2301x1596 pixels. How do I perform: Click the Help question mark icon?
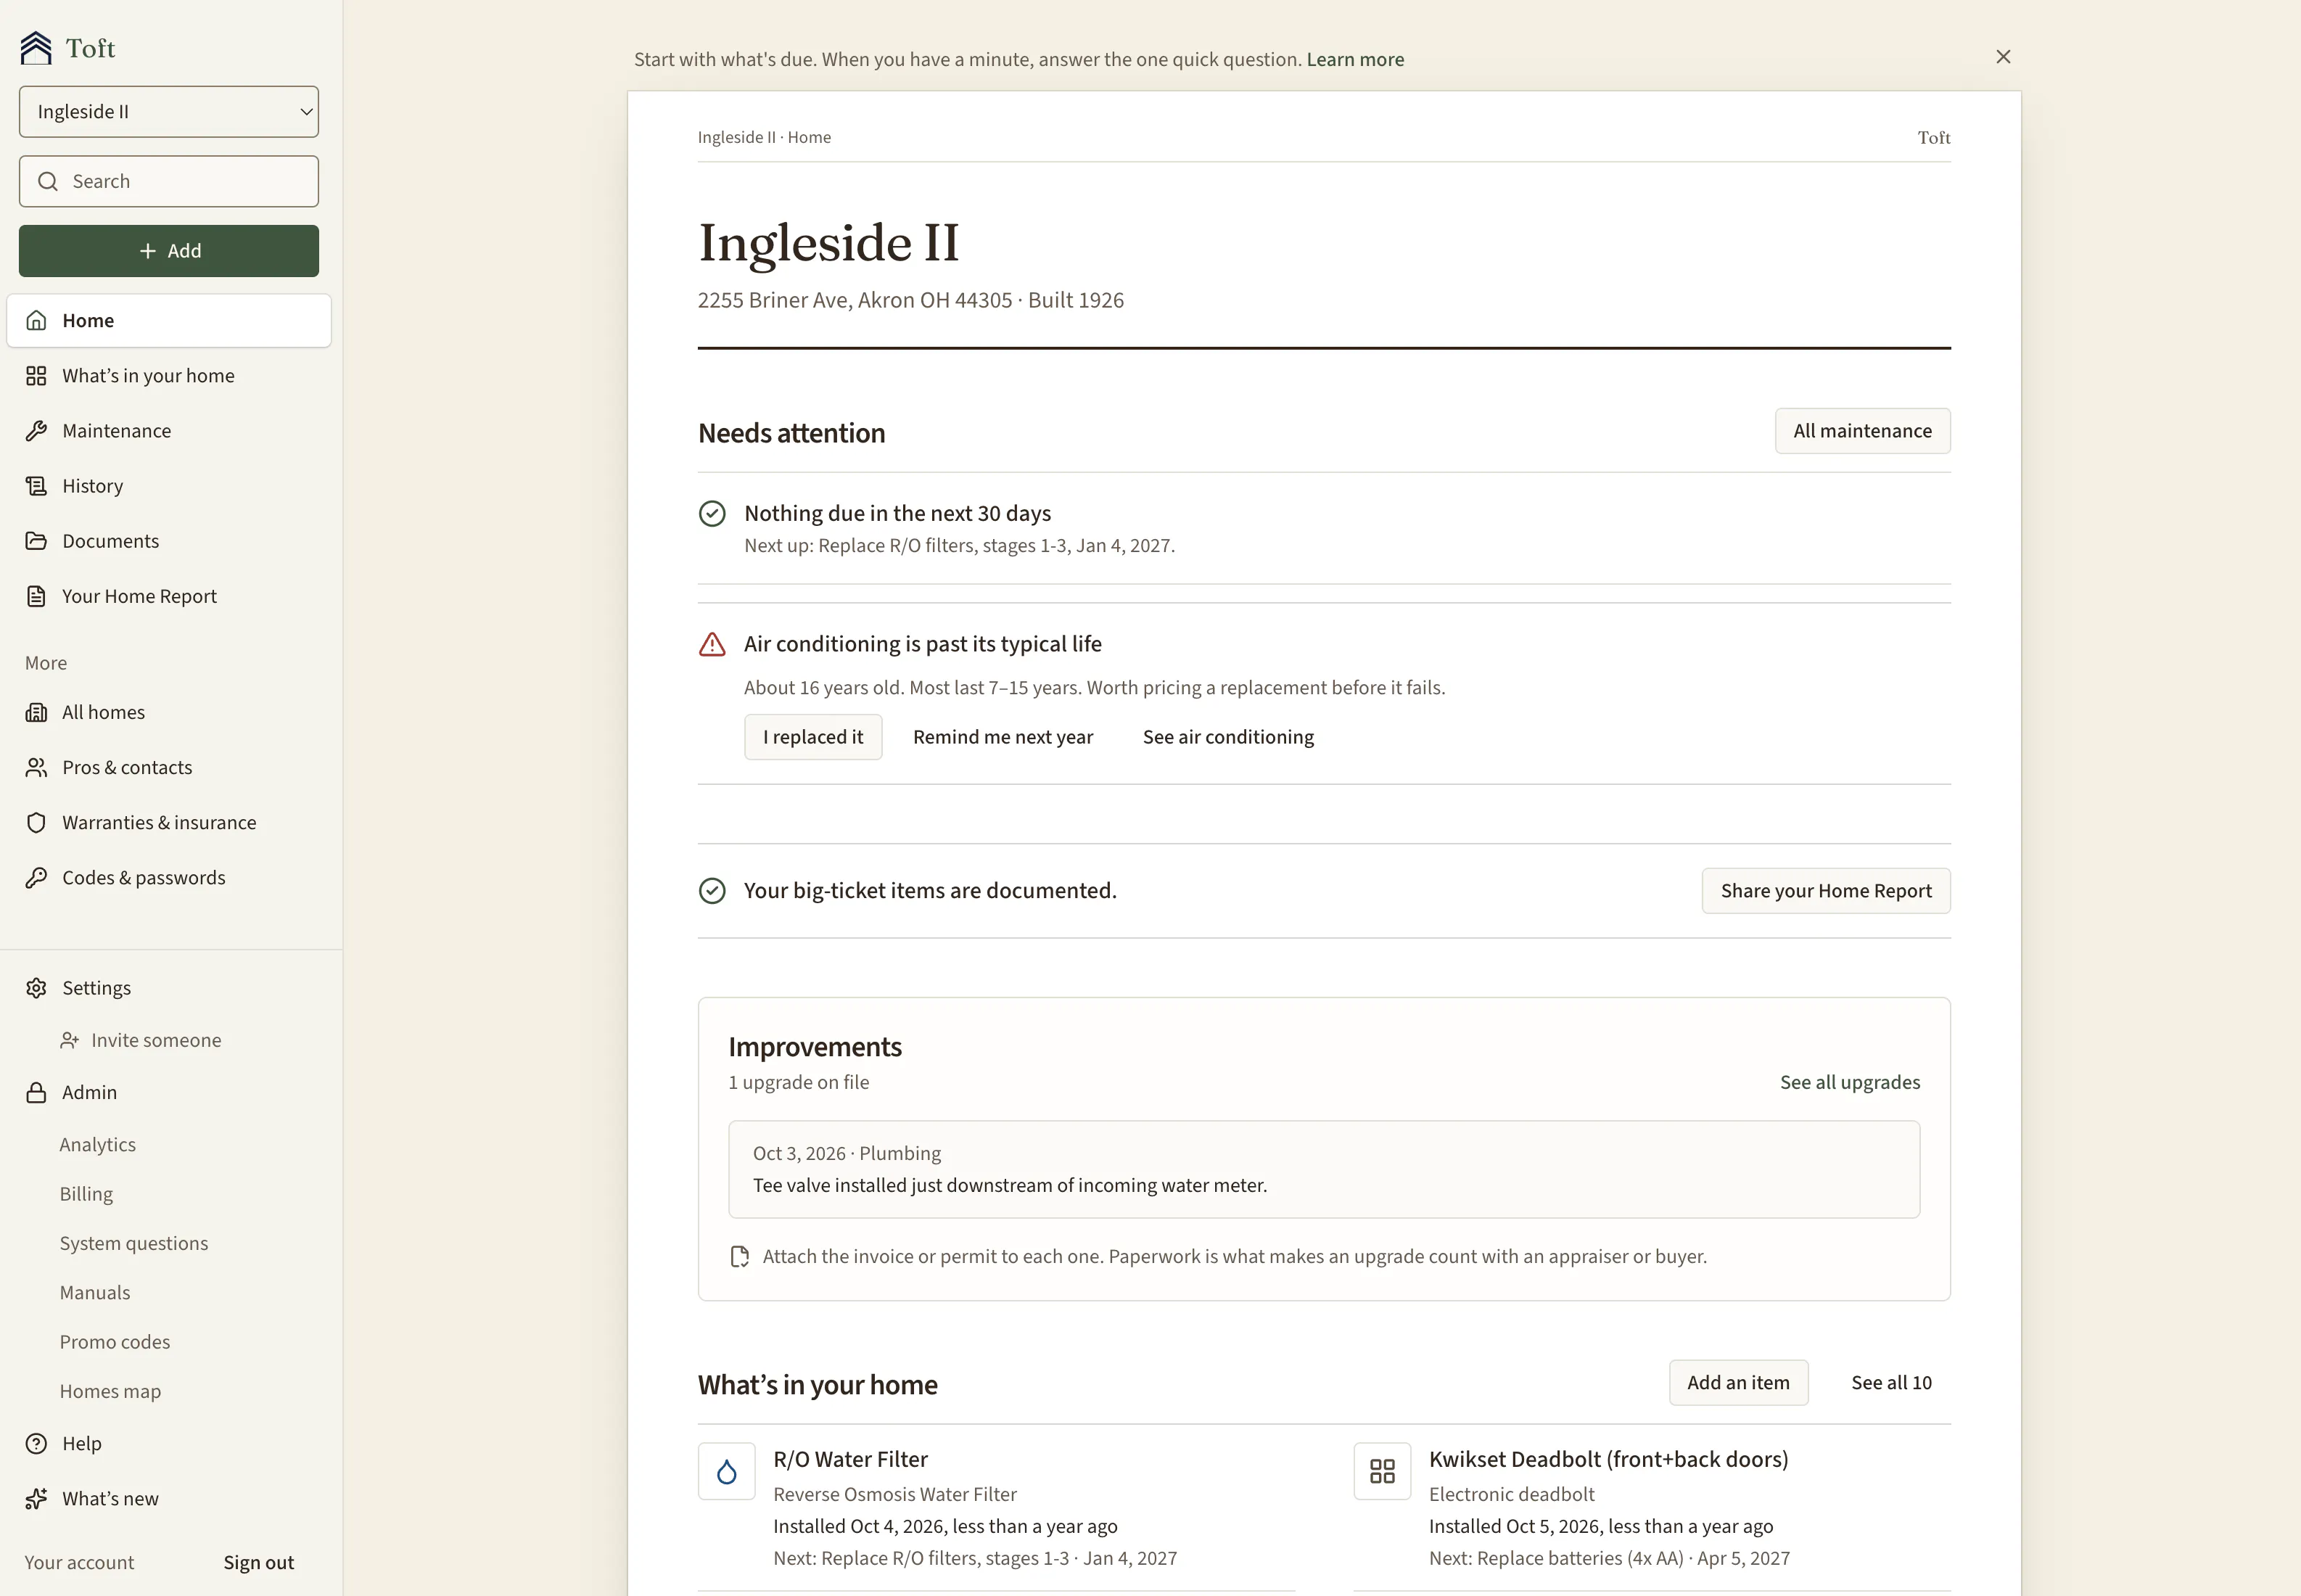[x=36, y=1443]
